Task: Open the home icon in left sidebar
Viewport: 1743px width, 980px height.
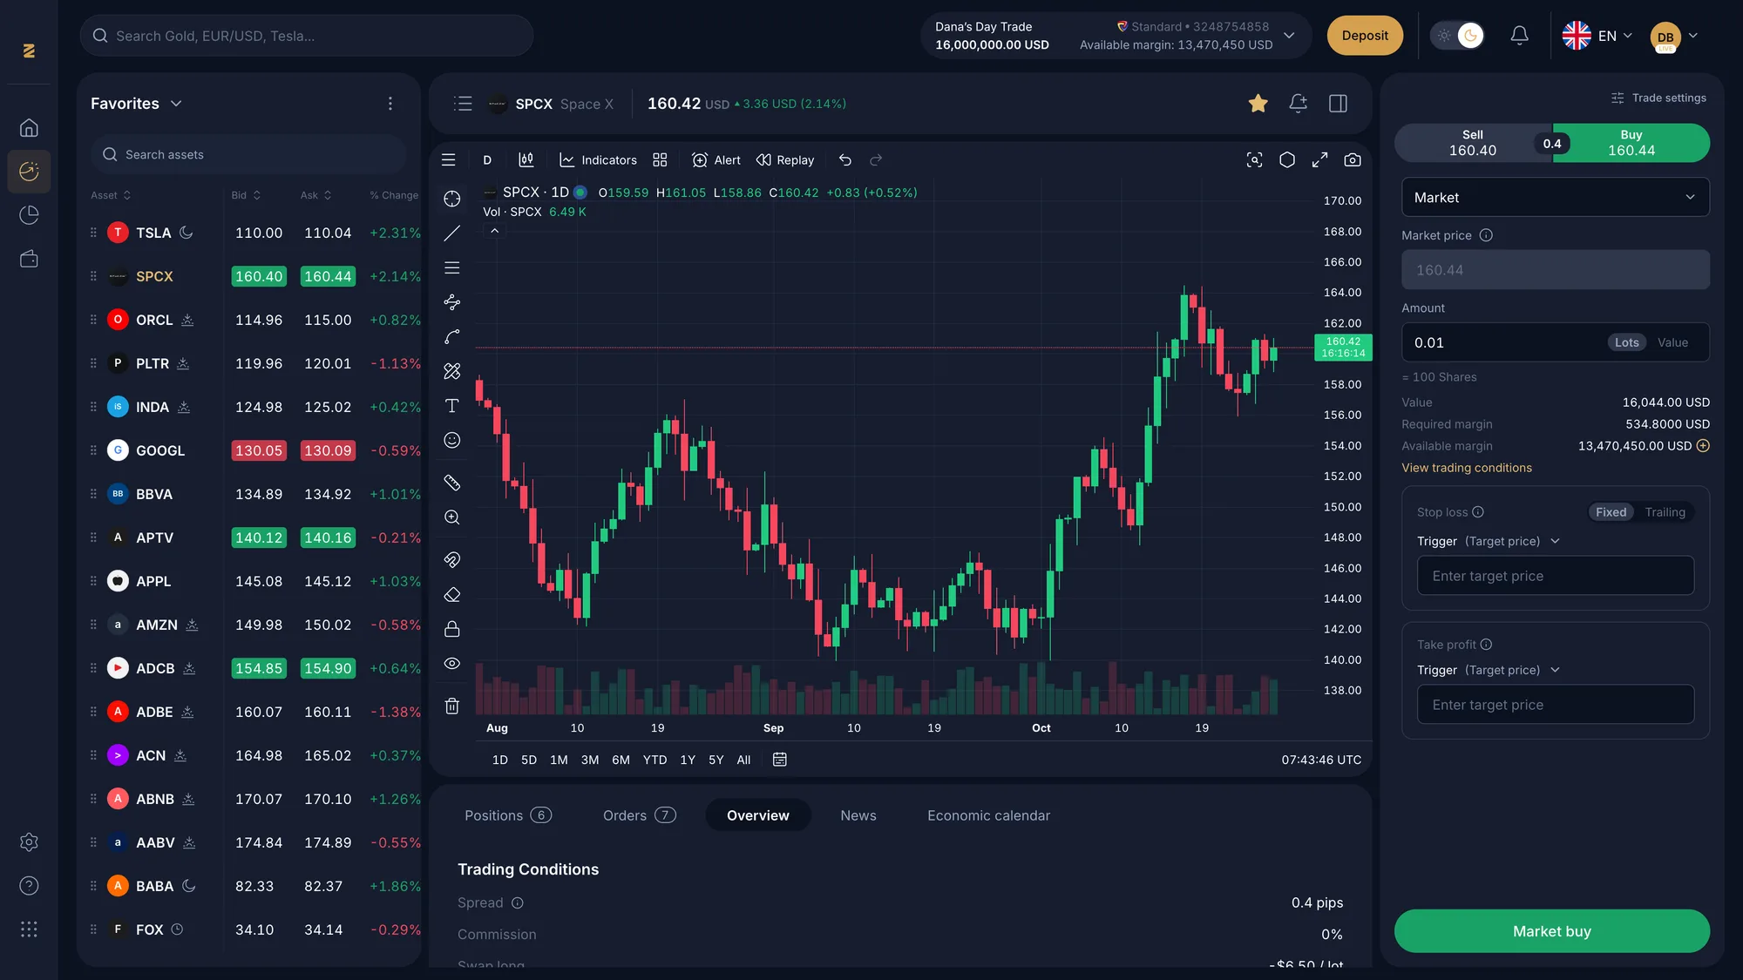Action: (29, 128)
